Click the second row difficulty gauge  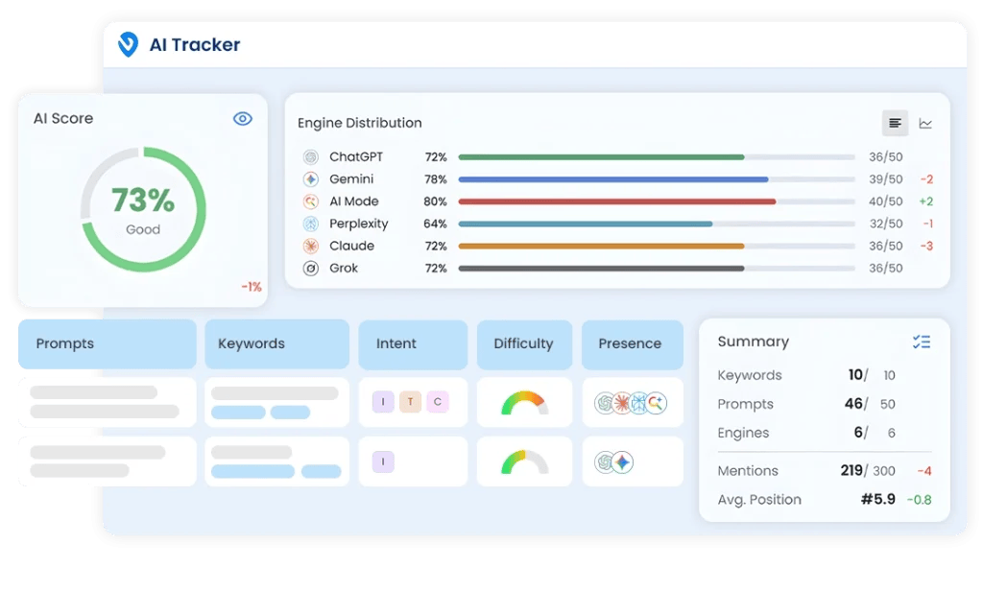pos(525,461)
